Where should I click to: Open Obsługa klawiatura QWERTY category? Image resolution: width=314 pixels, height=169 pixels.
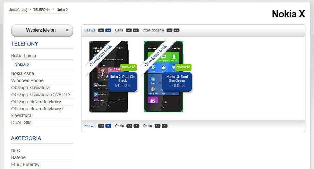(x=41, y=95)
